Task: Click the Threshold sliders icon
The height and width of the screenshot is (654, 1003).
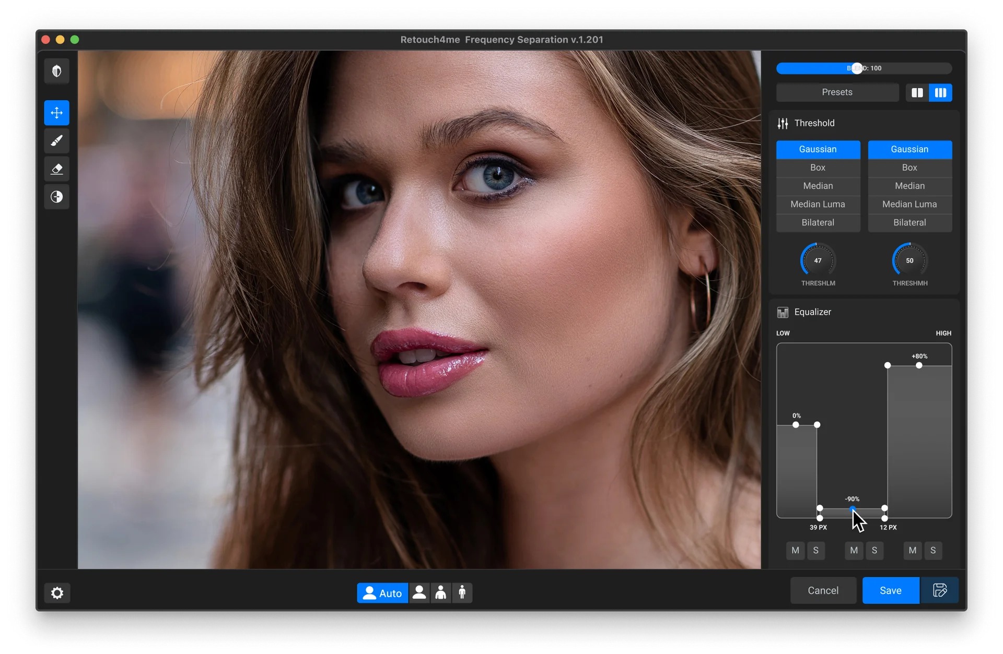Action: [x=783, y=123]
